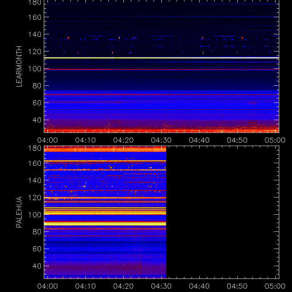This screenshot has height=292, width=292.
Task: Click the 04:30 time label under Palehua plot
Action: point(161,286)
